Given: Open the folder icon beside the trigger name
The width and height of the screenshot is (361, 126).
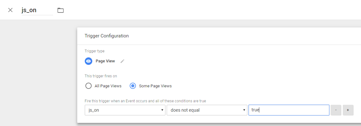Looking at the screenshot, I should tap(61, 10).
